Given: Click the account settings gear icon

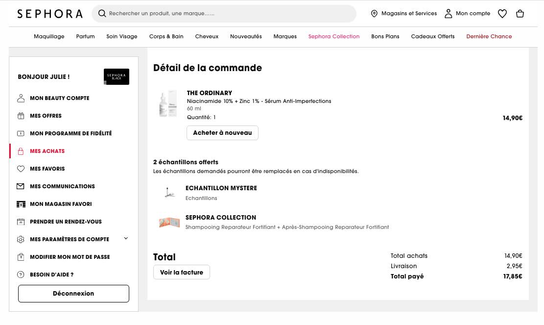Looking at the screenshot, I should tap(21, 239).
